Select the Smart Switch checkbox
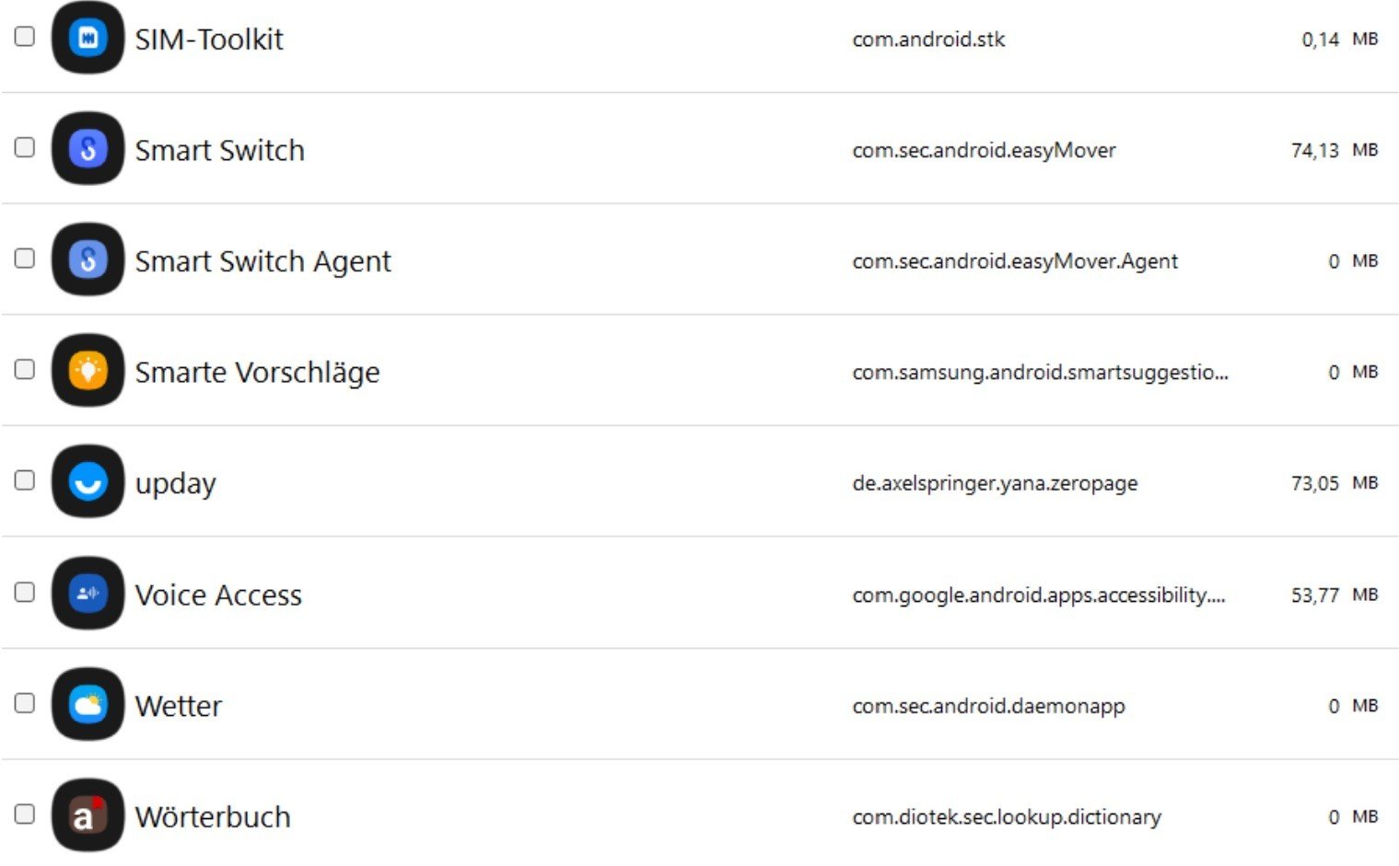 click(25, 147)
